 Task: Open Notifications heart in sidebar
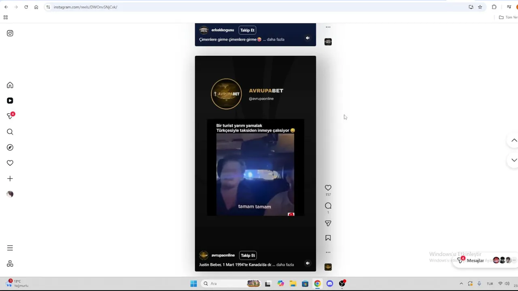pos(10,163)
